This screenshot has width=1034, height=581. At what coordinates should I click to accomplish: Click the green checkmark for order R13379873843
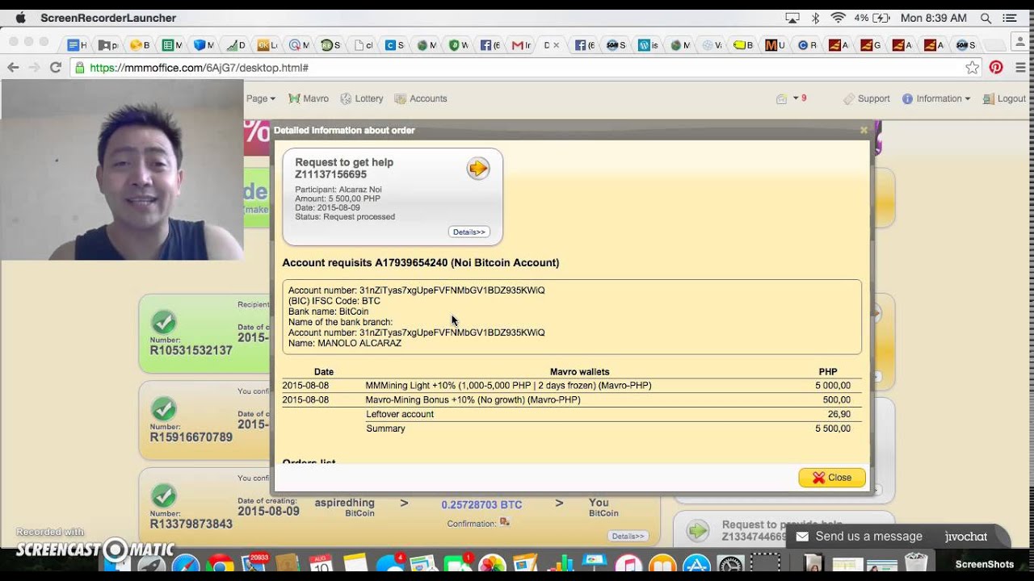tap(164, 495)
